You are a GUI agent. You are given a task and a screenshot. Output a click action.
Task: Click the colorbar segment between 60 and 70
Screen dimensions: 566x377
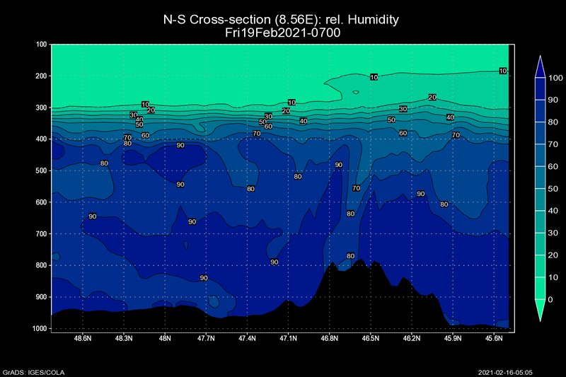[540, 156]
